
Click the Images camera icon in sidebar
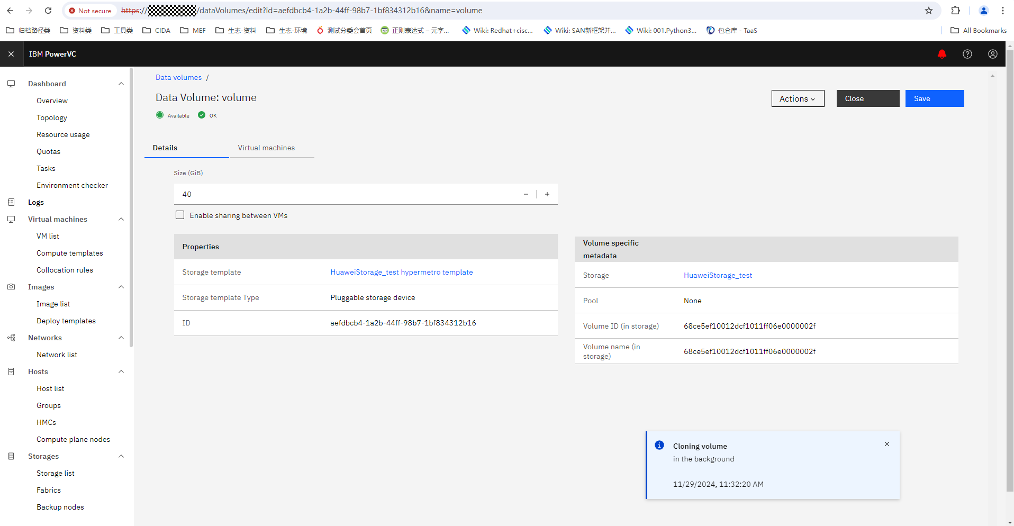tap(11, 287)
